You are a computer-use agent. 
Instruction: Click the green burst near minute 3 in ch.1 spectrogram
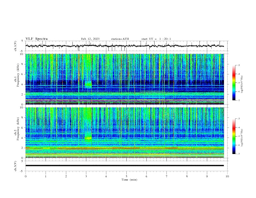(x=88, y=84)
